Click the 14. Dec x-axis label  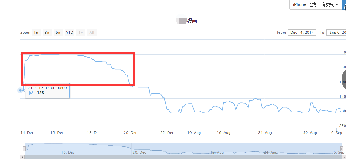coord(27,132)
